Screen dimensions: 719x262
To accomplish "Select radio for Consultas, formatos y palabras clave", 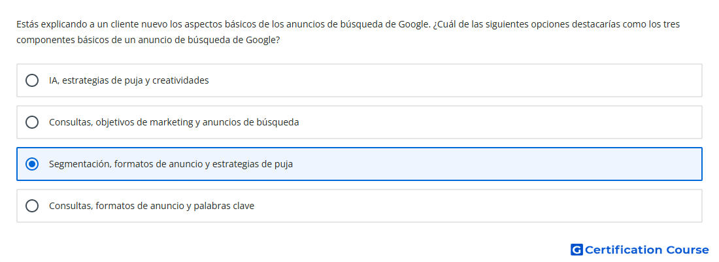I will [x=32, y=206].
